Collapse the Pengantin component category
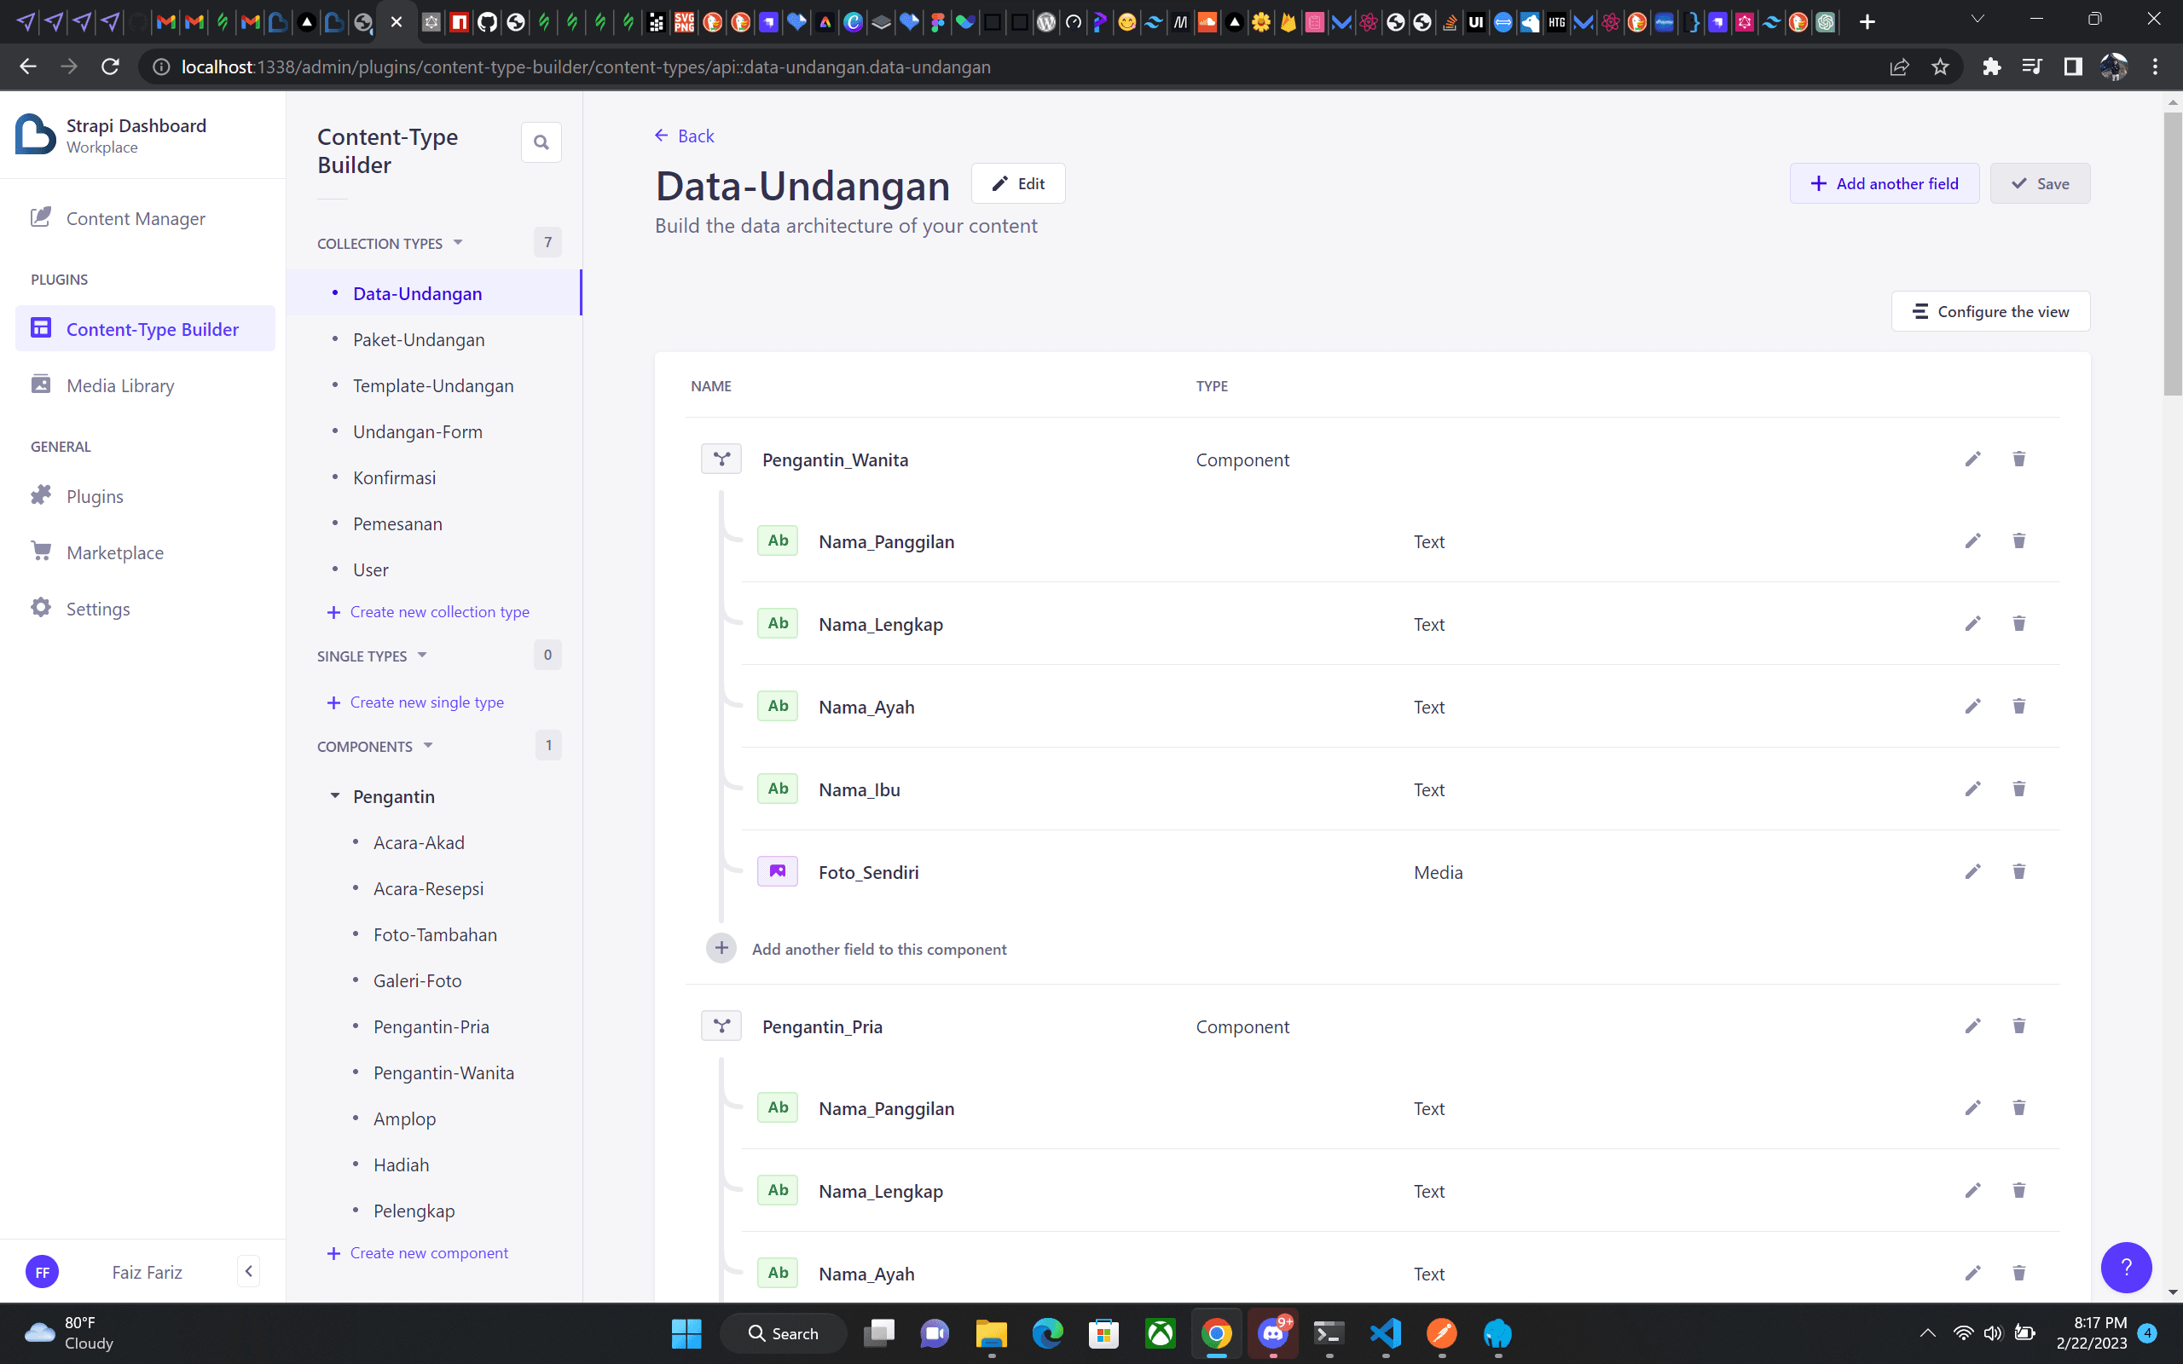This screenshot has width=2183, height=1364. tap(334, 795)
